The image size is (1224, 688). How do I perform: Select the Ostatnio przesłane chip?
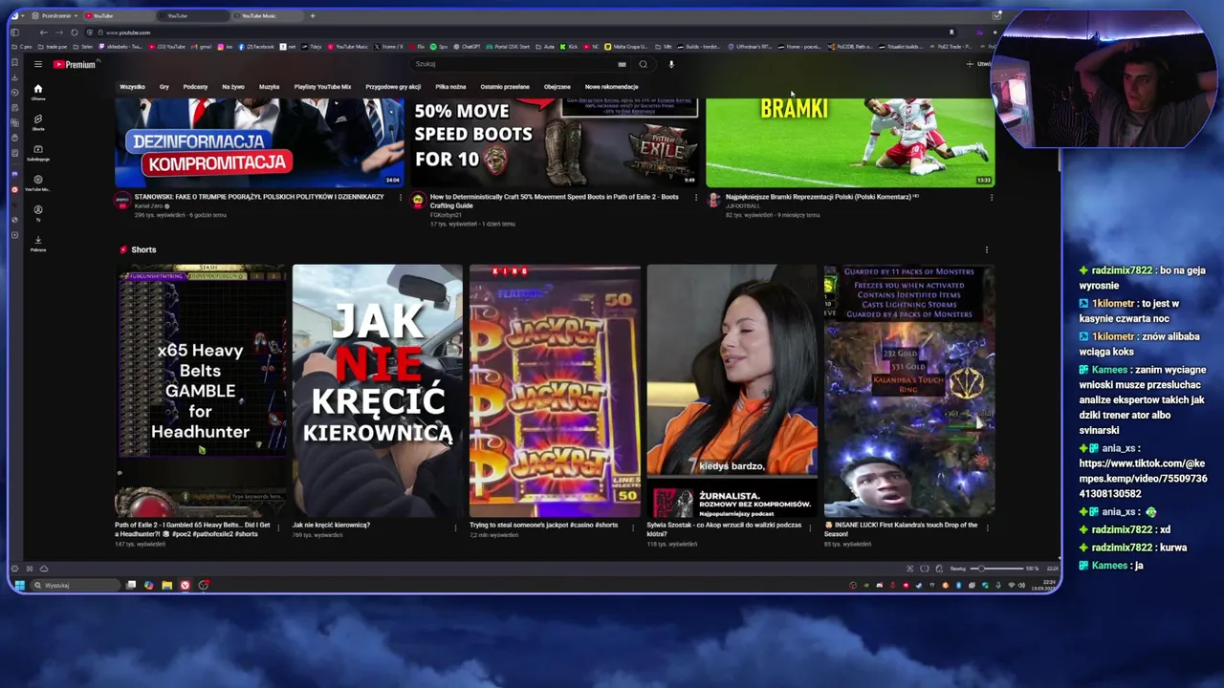tap(505, 87)
